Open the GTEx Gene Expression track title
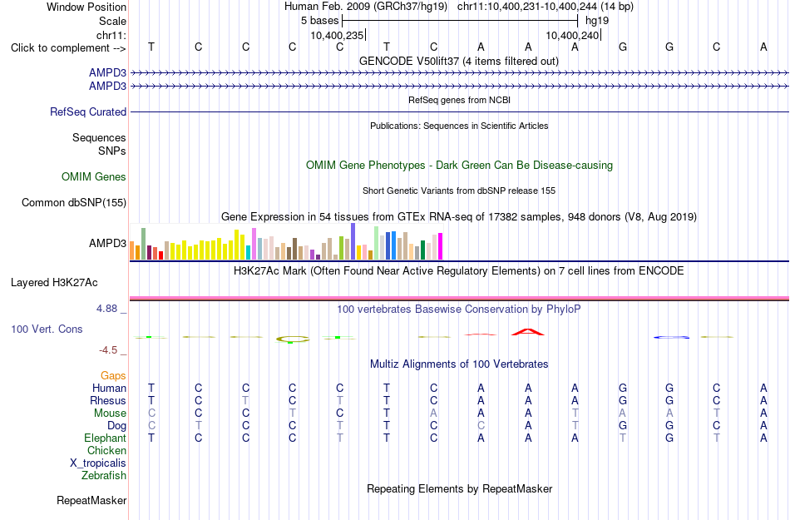 (459, 216)
